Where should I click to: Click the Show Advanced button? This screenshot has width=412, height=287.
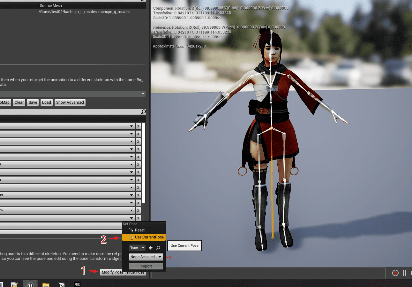tap(70, 102)
